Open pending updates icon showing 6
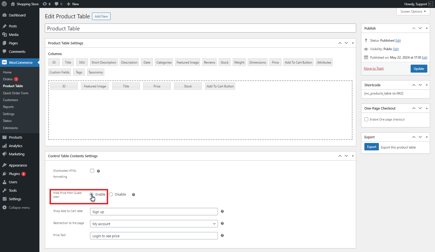 (45, 4)
